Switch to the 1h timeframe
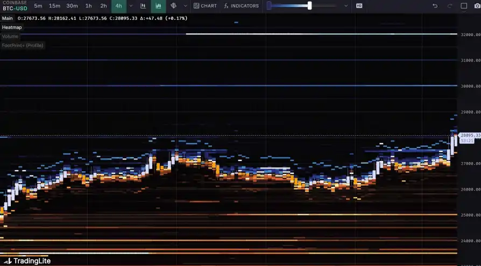The width and height of the screenshot is (481, 266). [88, 6]
